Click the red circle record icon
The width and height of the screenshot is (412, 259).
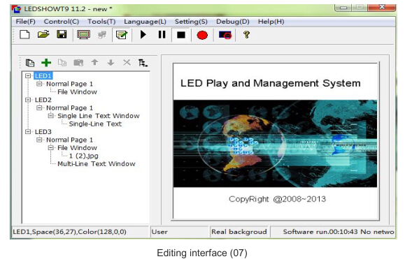point(202,35)
